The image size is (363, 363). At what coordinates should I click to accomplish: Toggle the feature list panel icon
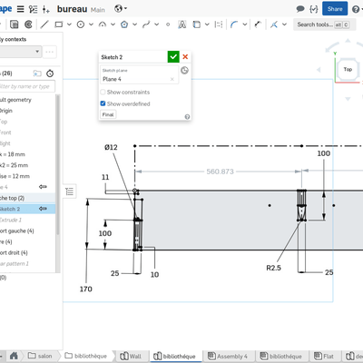point(70,191)
